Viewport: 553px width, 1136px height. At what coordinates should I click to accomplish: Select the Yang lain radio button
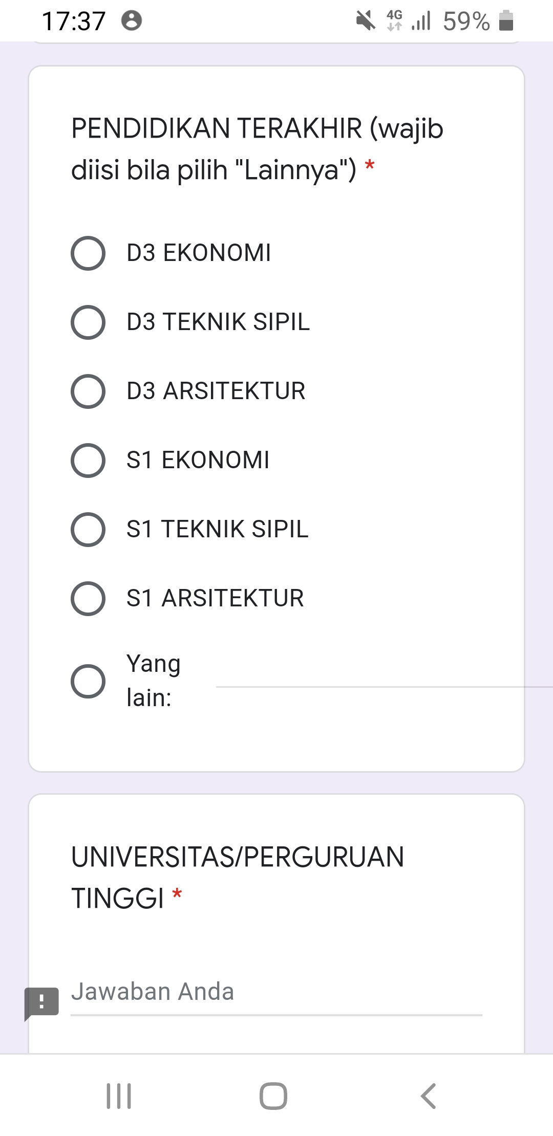tap(88, 681)
